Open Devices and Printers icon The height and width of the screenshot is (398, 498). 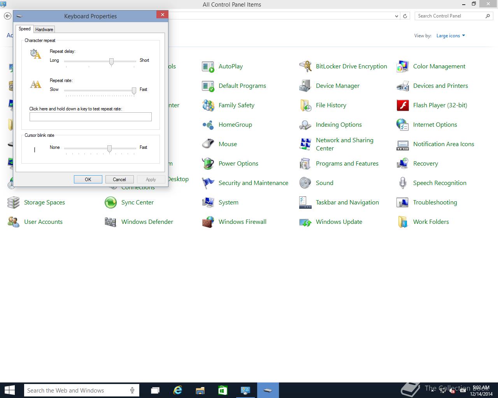pos(403,86)
